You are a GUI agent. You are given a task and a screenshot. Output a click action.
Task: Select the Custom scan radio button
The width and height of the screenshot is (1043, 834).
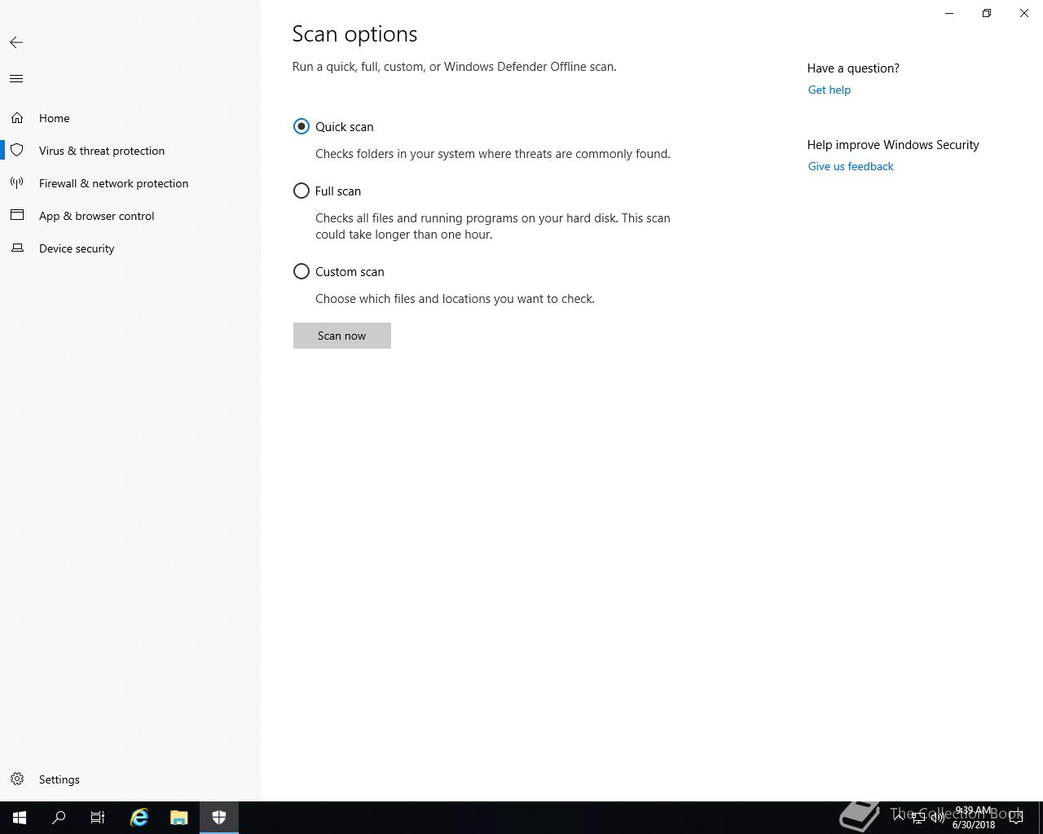(301, 271)
